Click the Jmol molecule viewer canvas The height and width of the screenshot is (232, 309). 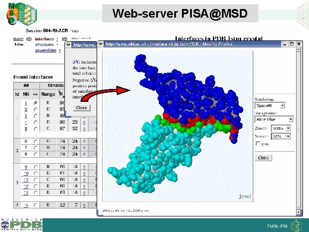point(178,126)
